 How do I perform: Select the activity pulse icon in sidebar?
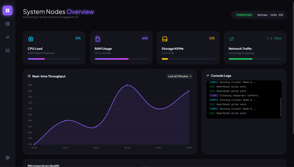pos(8,37)
